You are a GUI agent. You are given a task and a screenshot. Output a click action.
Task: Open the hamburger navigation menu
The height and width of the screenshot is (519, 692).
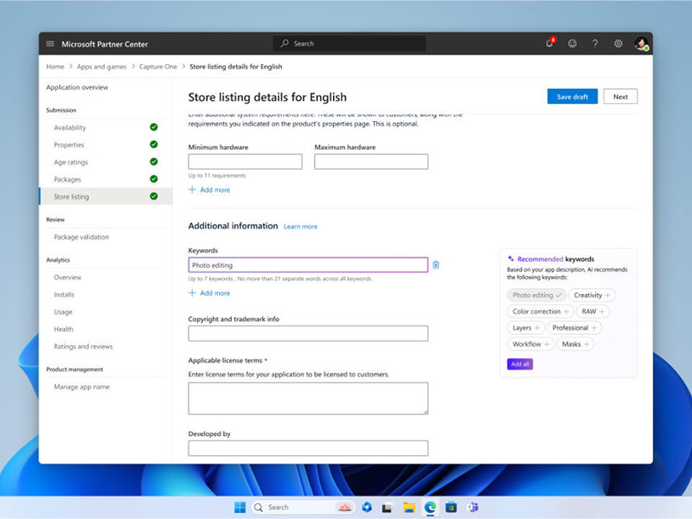click(x=50, y=44)
